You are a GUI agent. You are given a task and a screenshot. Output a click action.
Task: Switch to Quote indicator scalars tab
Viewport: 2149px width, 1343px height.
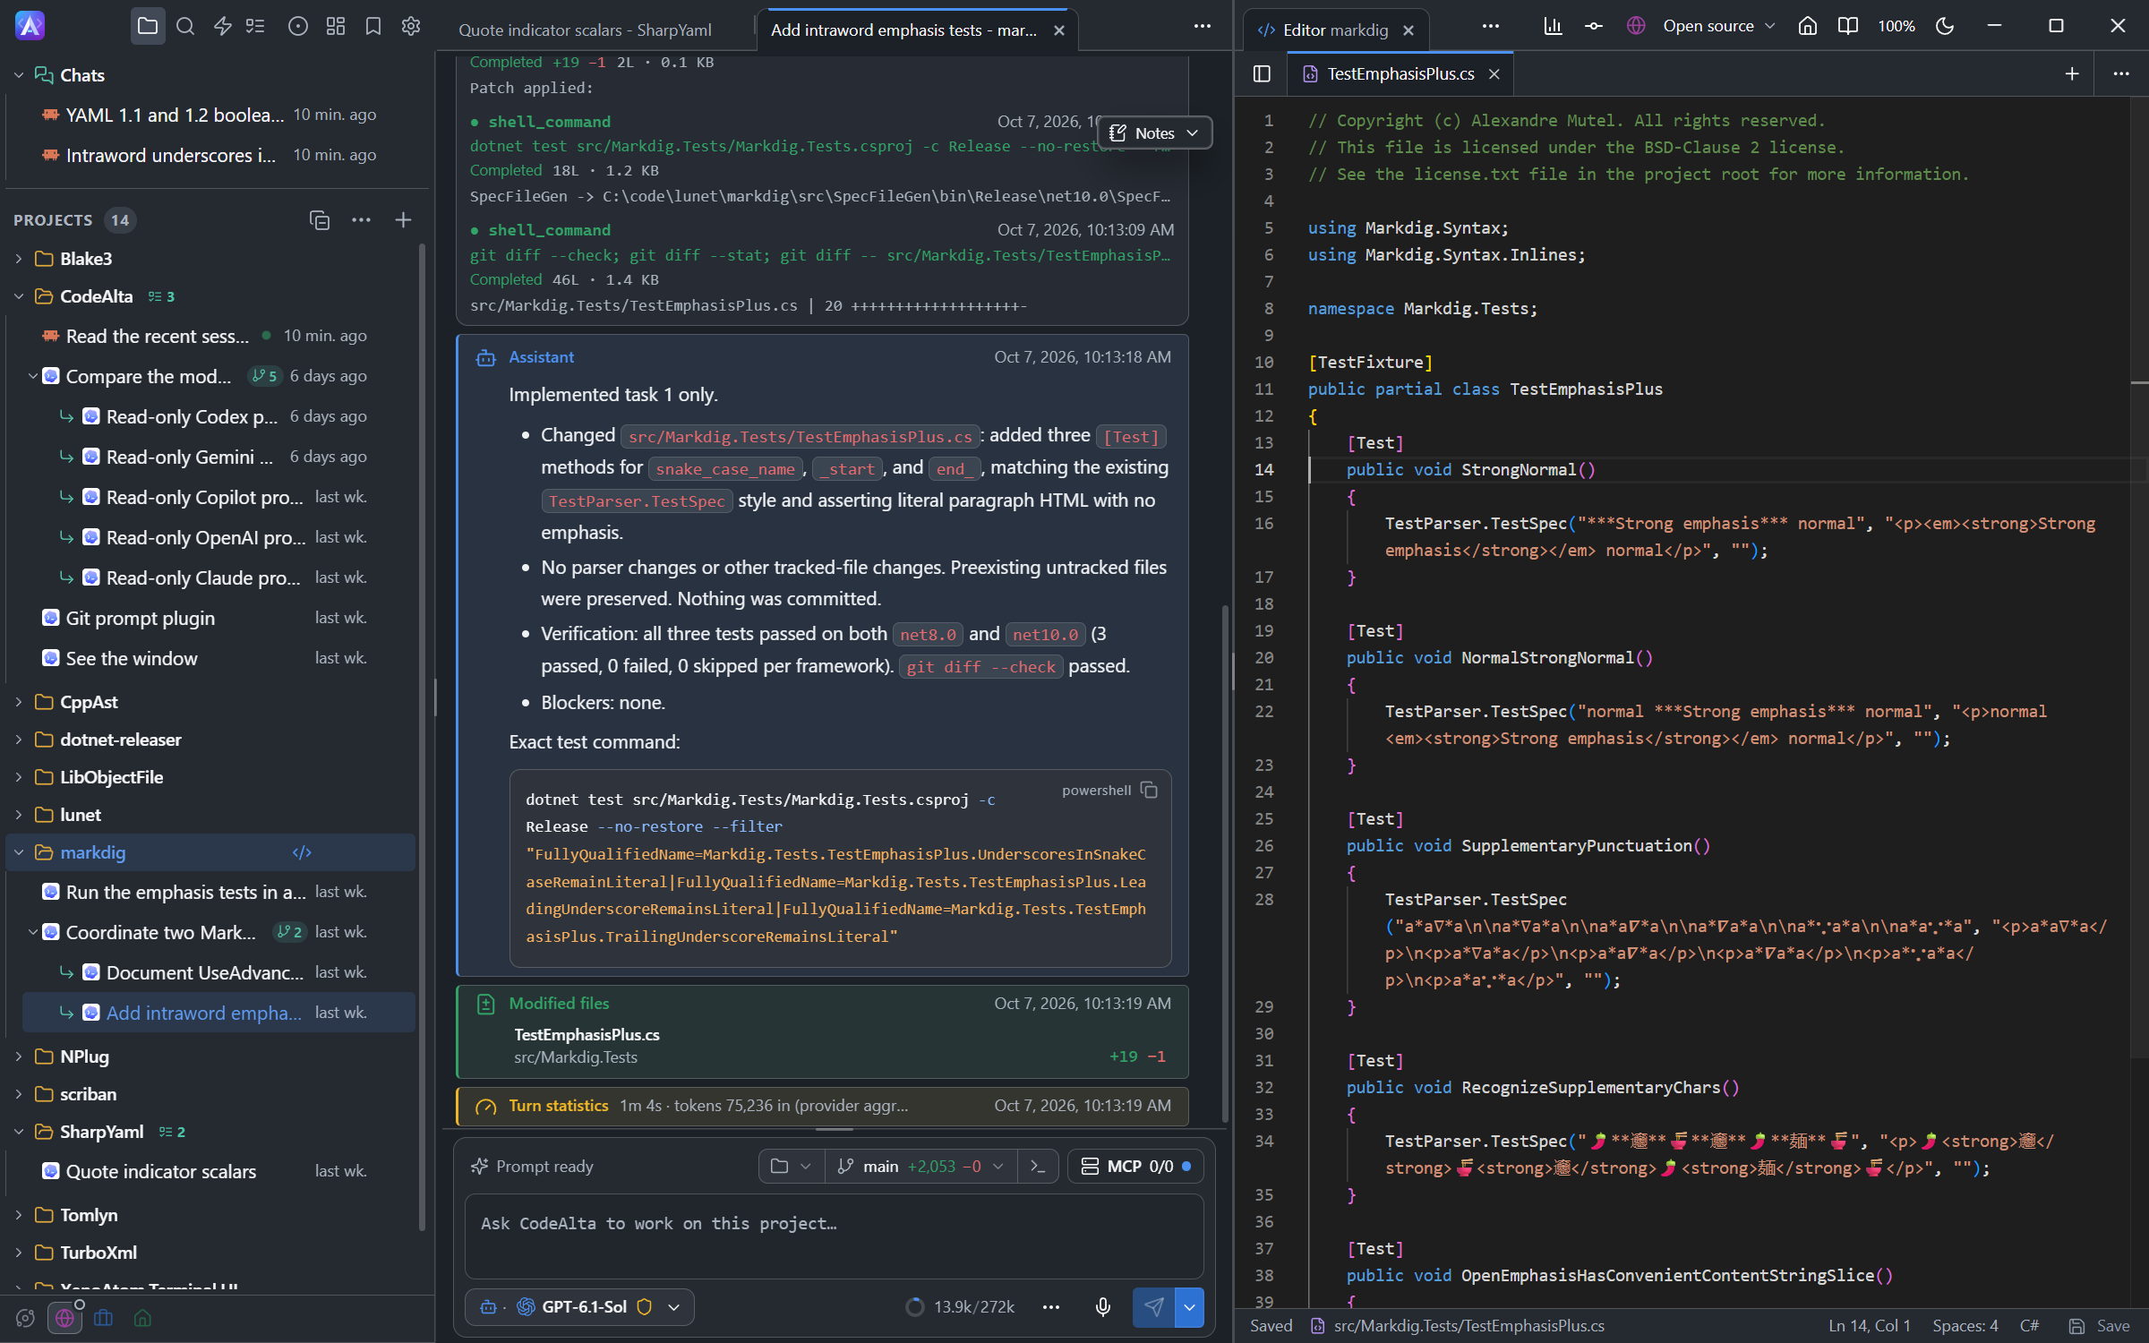[586, 30]
